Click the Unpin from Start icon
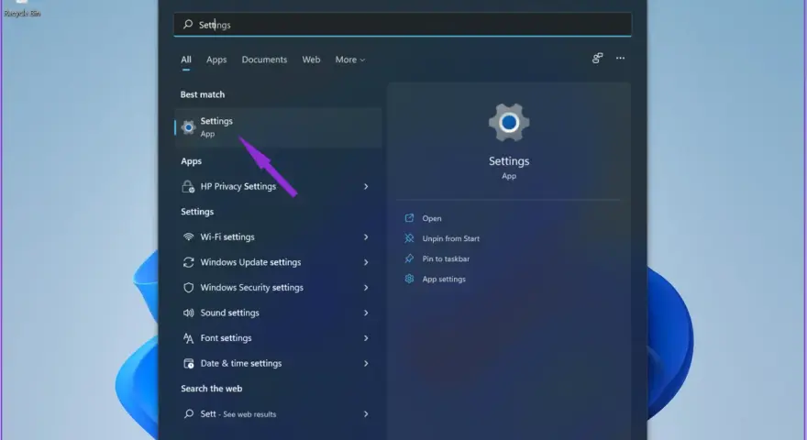Image resolution: width=807 pixels, height=440 pixels. tap(409, 238)
